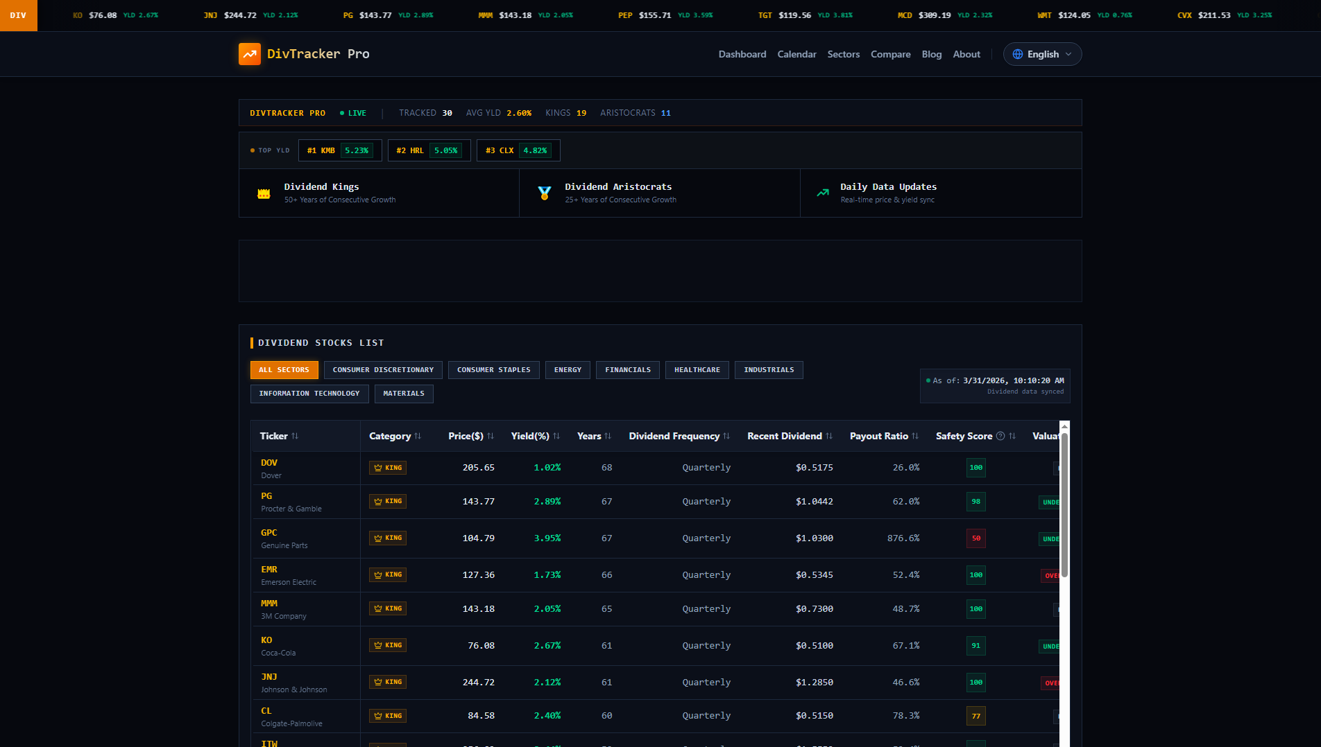Click the KING badge in PG row
The width and height of the screenshot is (1321, 747).
[x=388, y=501]
